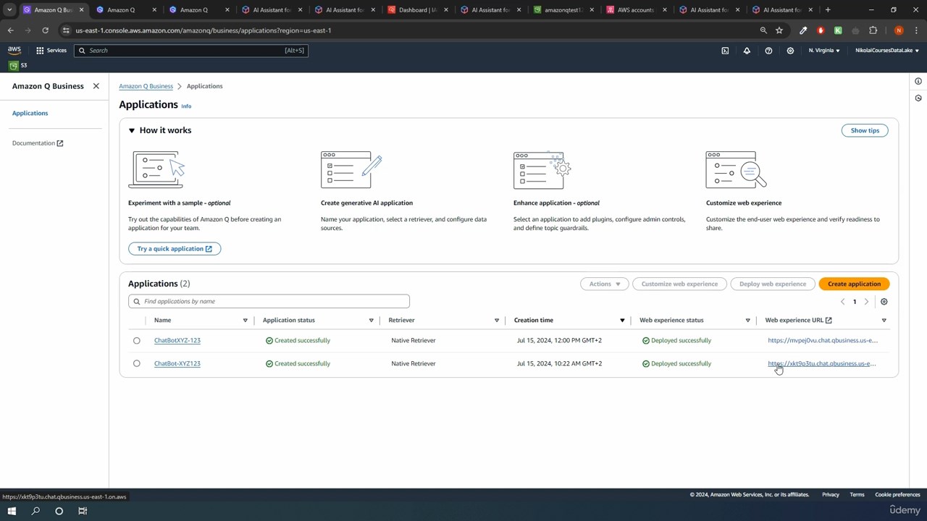Sort by Application status column
The image size is (927, 521).
click(x=371, y=321)
